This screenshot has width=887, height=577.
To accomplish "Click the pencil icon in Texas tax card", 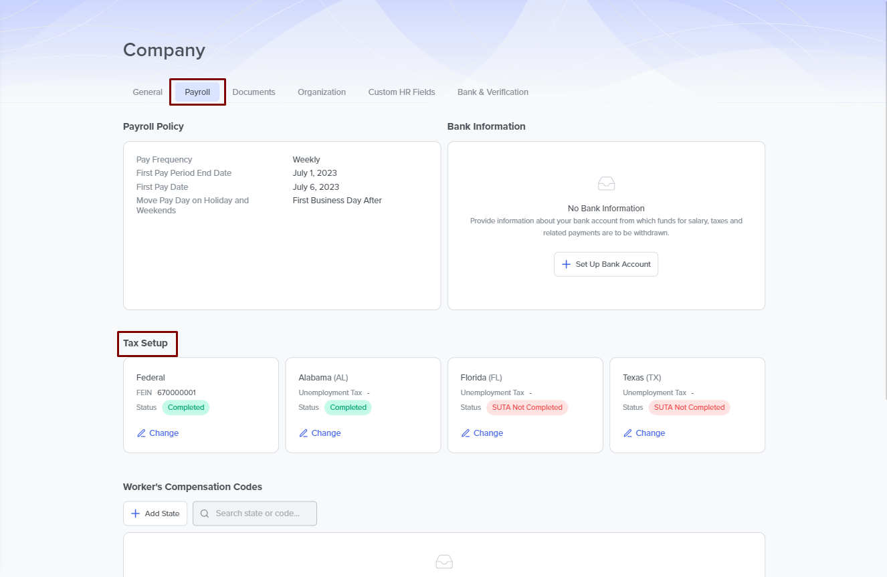I will click(x=627, y=433).
